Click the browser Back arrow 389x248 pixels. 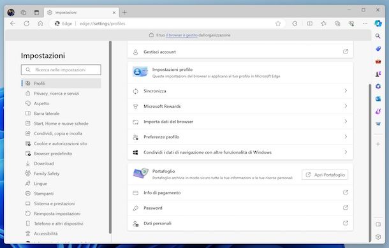coord(13,24)
